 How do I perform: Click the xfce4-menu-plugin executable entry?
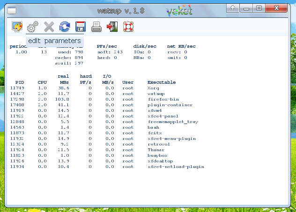[171, 139]
